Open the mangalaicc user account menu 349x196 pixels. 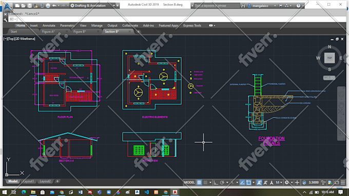(x=262, y=6)
